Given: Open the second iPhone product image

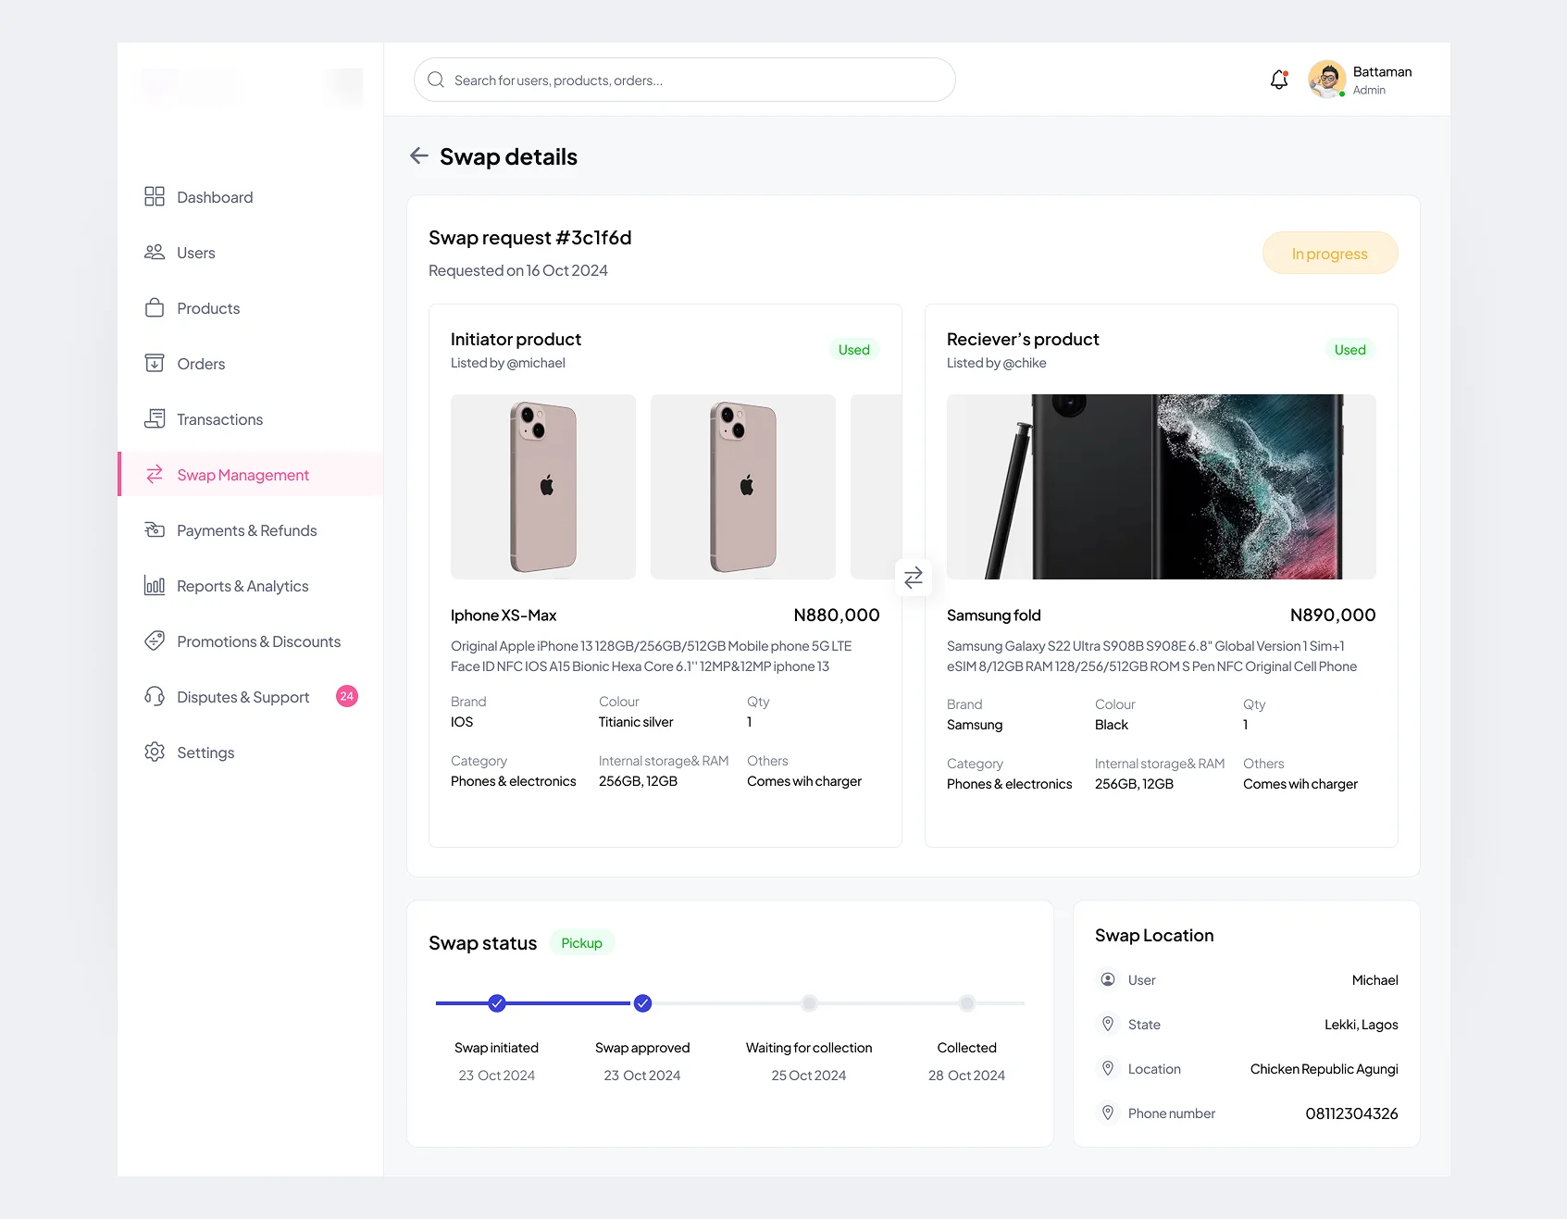Looking at the screenshot, I should [x=743, y=487].
